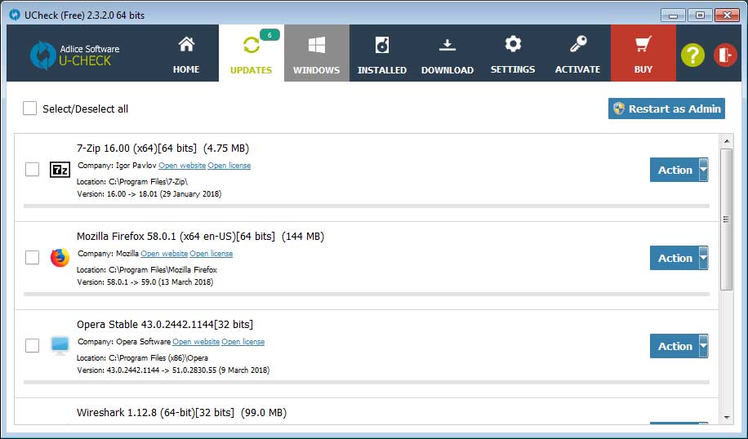This screenshot has width=748, height=439.
Task: Open Settings gear icon
Action: tap(513, 44)
